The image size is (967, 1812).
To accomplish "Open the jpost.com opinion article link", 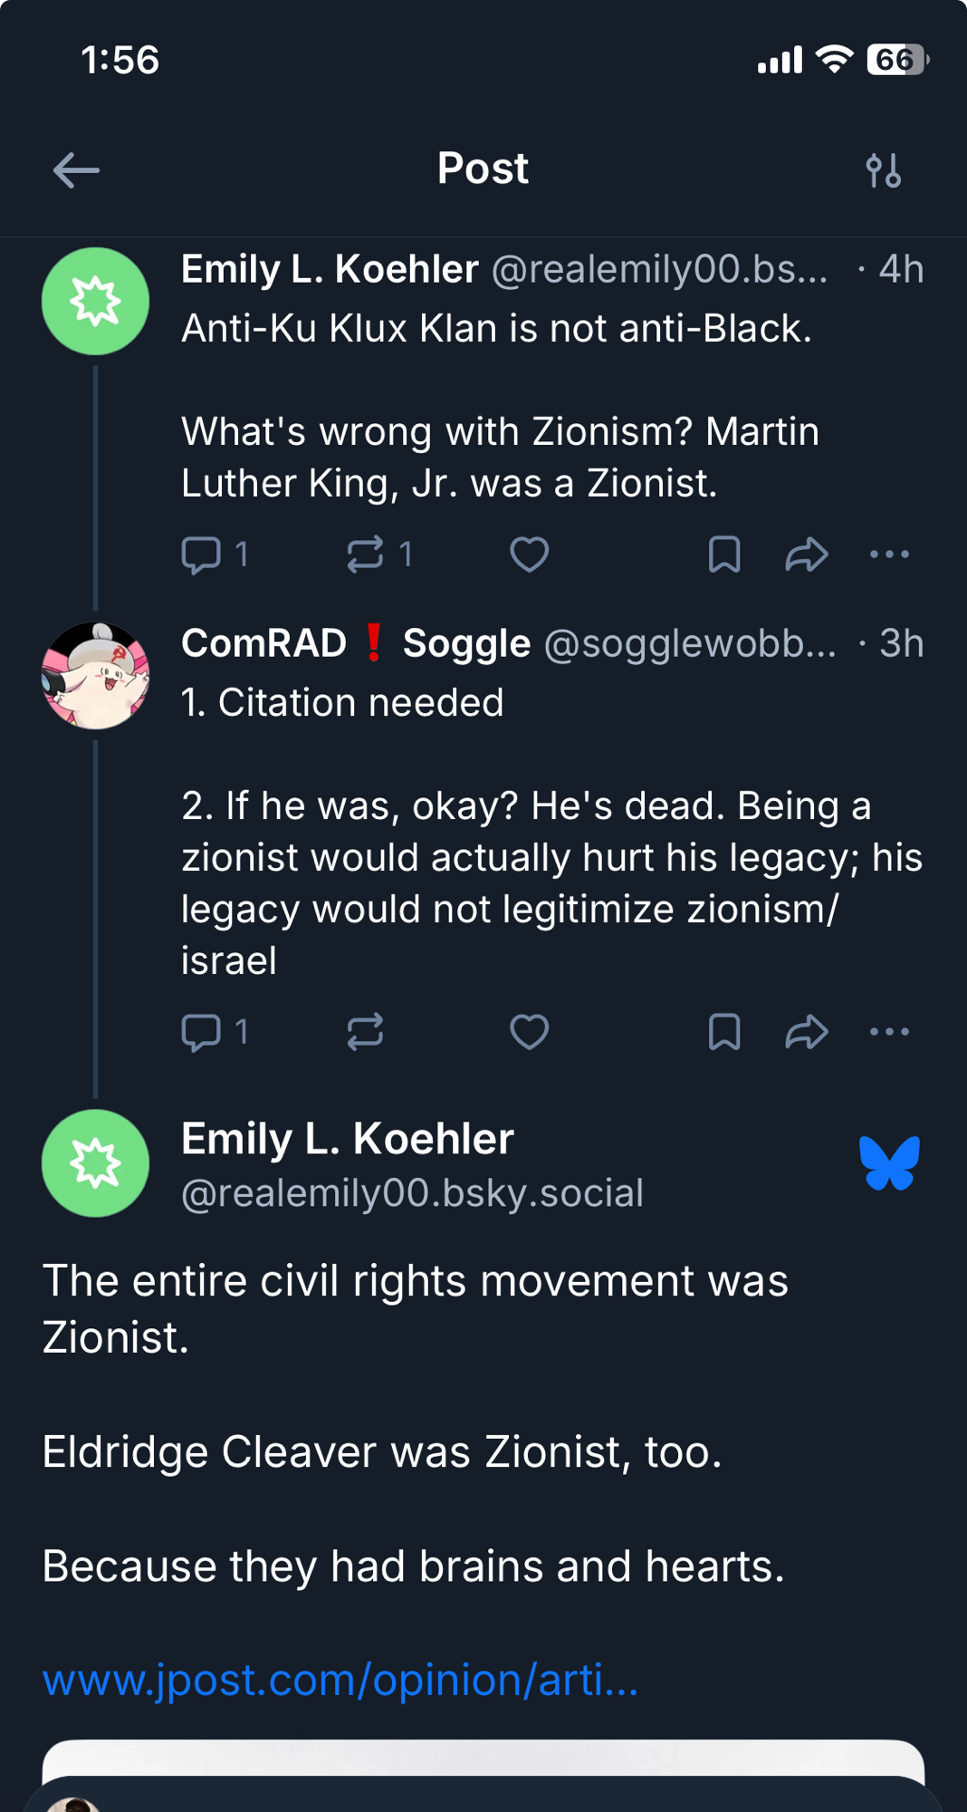I will 340,1681.
